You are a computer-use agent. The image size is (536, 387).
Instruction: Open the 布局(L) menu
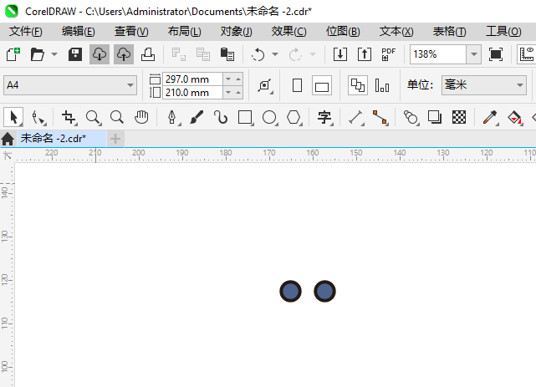point(184,32)
